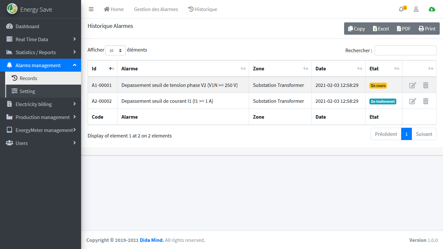Image resolution: width=443 pixels, height=249 pixels.
Task: Delete alarm A1-00001 with trash icon
Action: click(x=425, y=85)
